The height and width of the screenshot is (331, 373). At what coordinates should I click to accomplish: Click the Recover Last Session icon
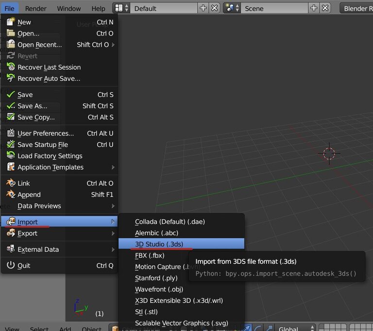point(11,67)
